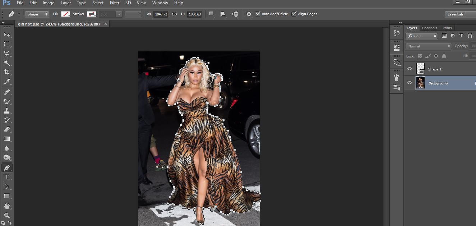Image resolution: width=476 pixels, height=226 pixels.
Task: Select the Horizontal Type tool
Action: point(6,177)
